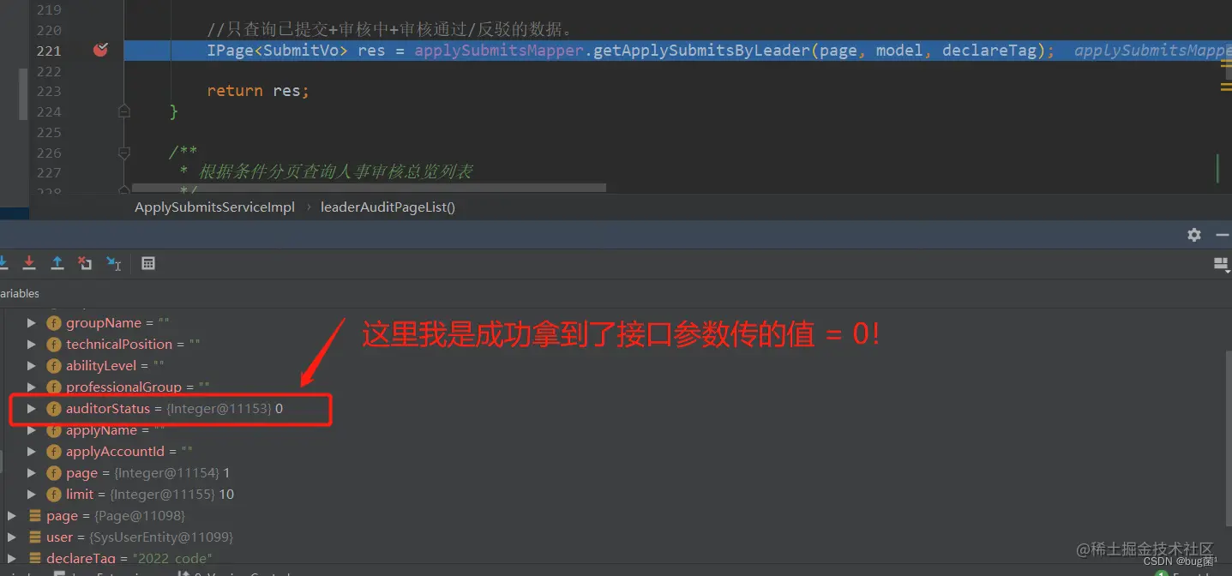Select leaderAuditPageList() breadcrumb item
The height and width of the screenshot is (576, 1232).
(388, 207)
